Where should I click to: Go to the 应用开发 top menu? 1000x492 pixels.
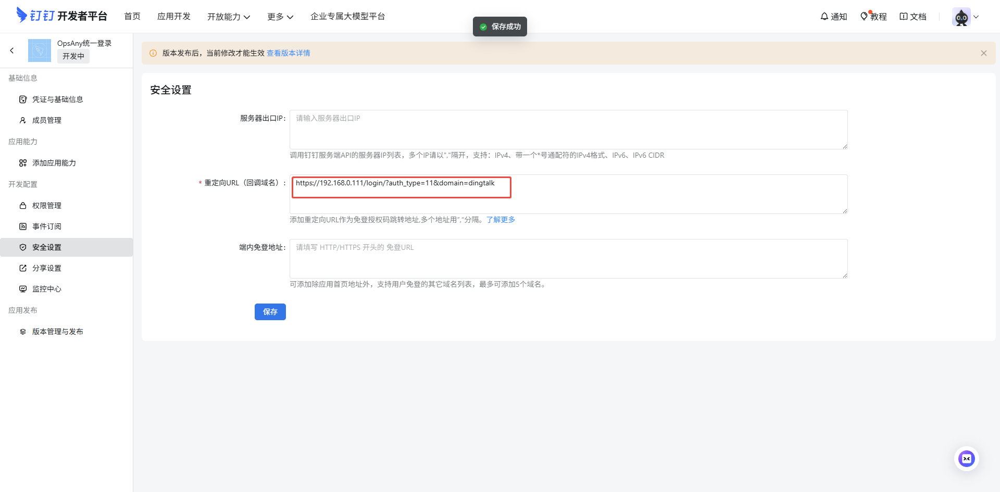click(x=173, y=17)
